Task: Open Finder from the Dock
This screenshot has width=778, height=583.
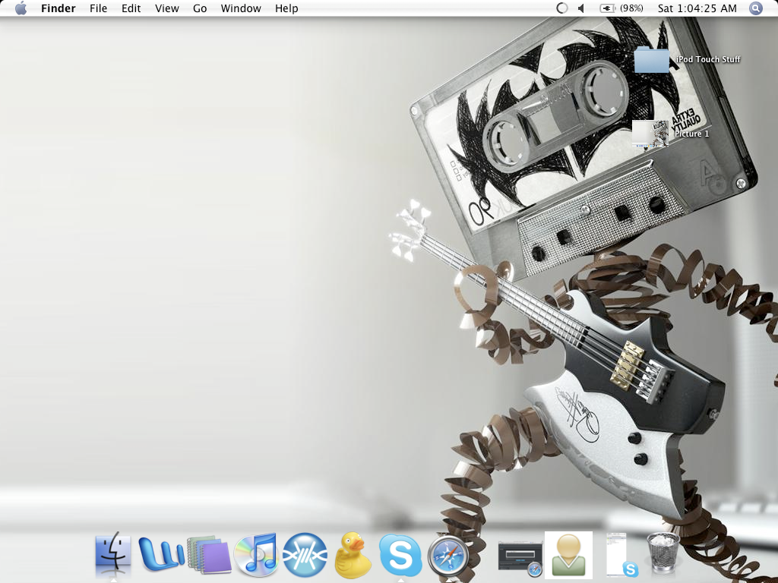Action: [x=113, y=555]
